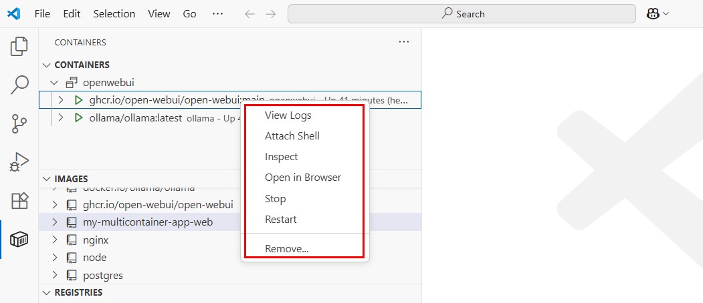The height and width of the screenshot is (303, 703).
Task: Click the back navigation arrow
Action: click(x=249, y=13)
